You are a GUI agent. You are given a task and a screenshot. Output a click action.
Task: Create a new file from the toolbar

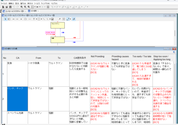click(x=3, y=7)
